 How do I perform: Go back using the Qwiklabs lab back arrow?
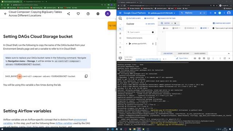point(5,14)
